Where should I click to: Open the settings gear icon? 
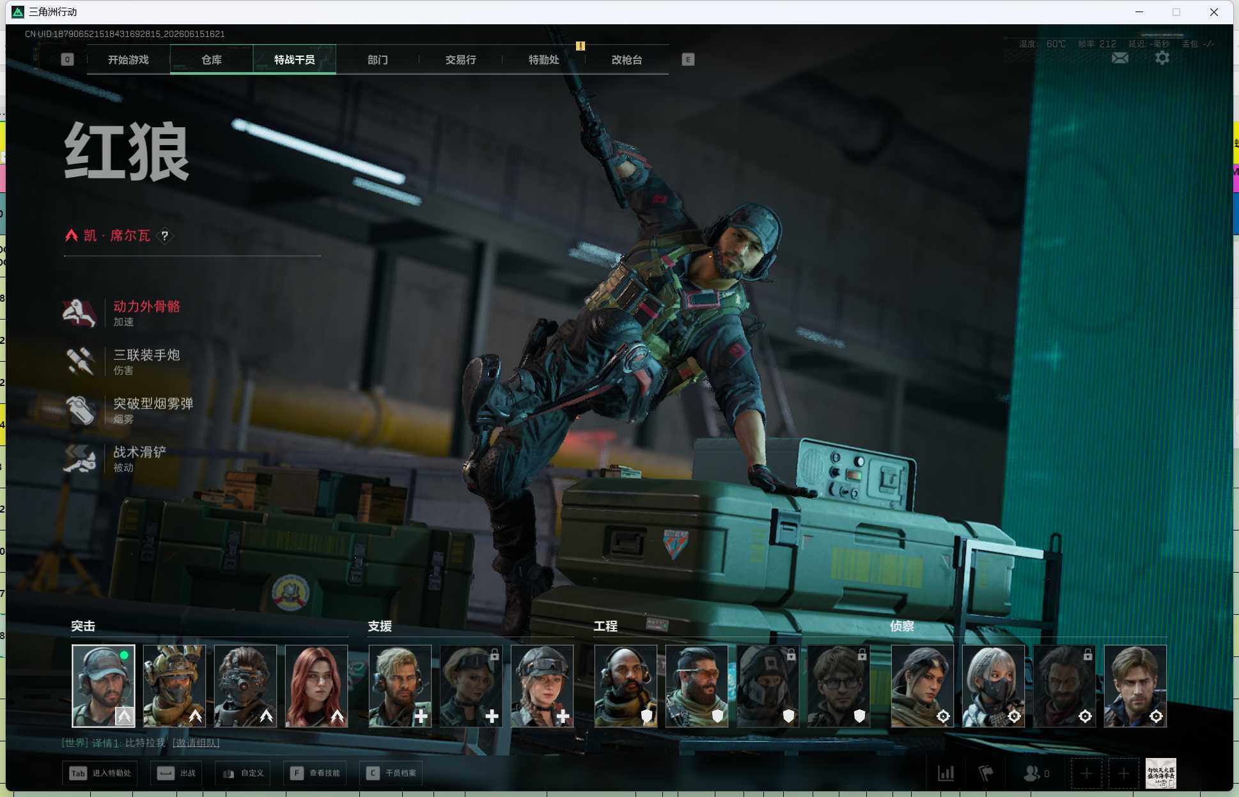pos(1162,58)
